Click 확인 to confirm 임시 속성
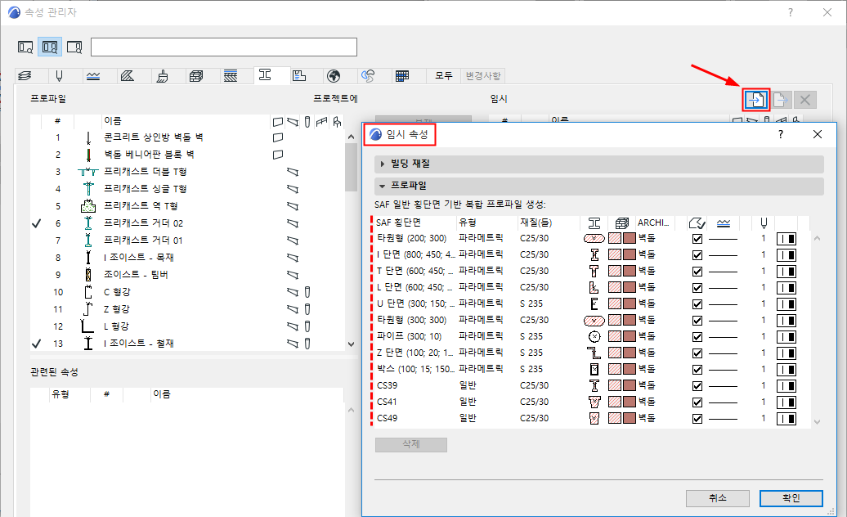This screenshot has height=517, width=847. point(791,498)
